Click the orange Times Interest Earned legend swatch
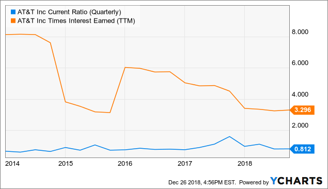Viewport: 328px width, 189px height. (13, 21)
